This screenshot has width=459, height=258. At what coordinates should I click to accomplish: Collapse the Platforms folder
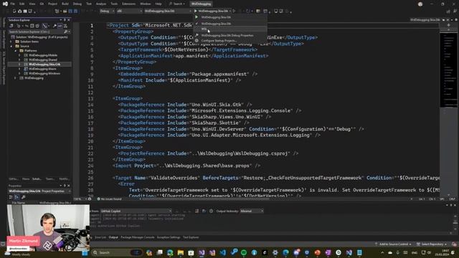tap(16, 51)
